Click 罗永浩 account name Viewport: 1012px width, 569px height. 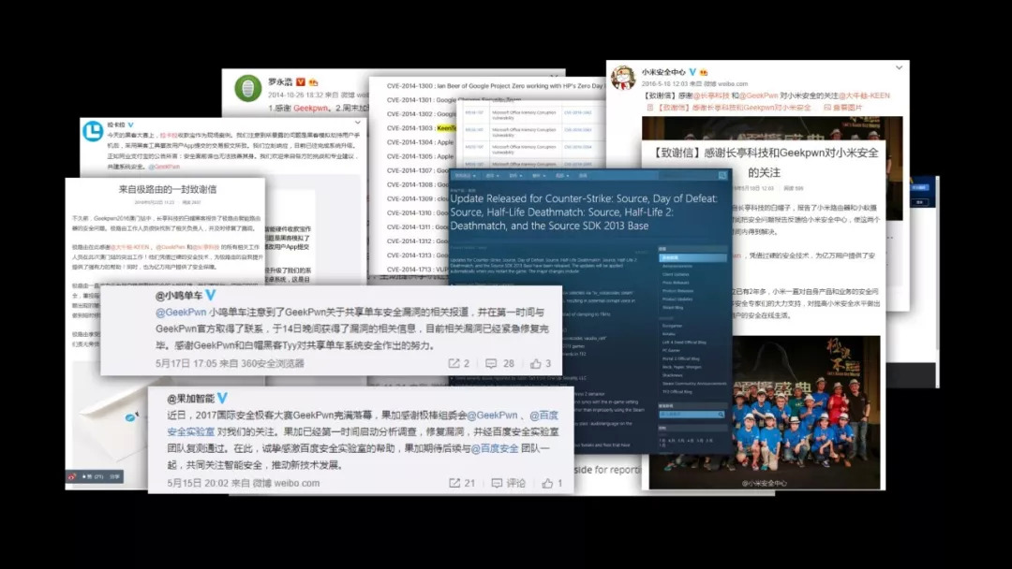pos(280,81)
